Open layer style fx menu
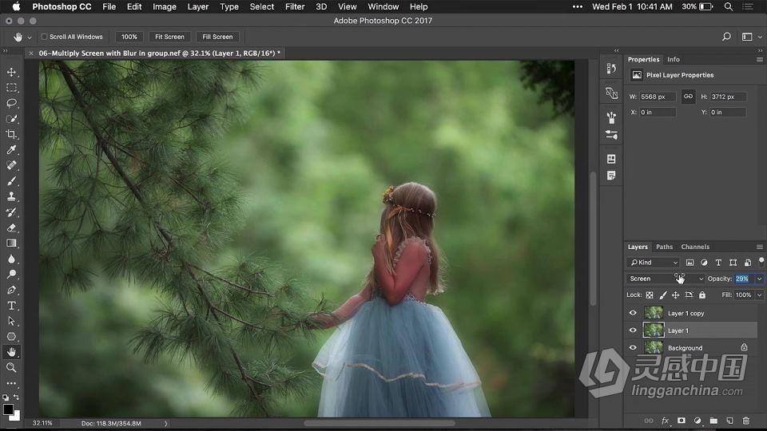The height and width of the screenshot is (431, 767). [666, 421]
